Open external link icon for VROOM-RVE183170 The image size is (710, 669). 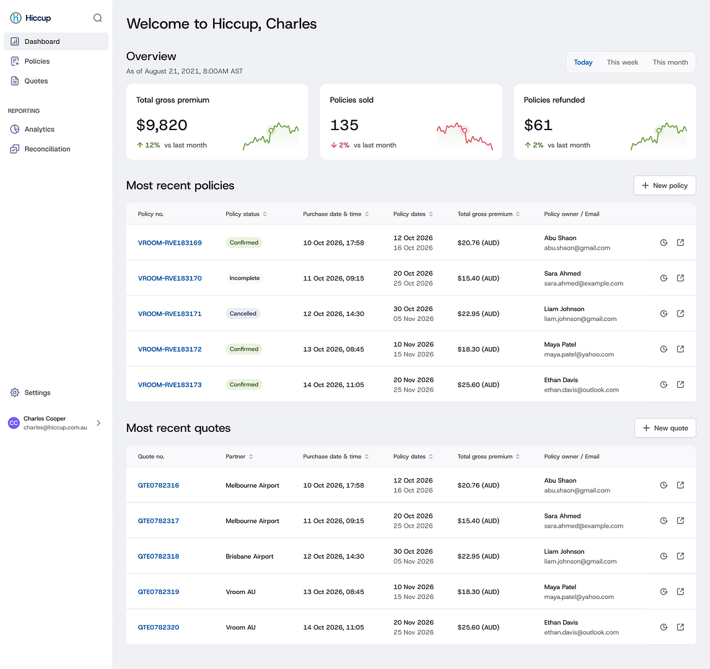680,278
